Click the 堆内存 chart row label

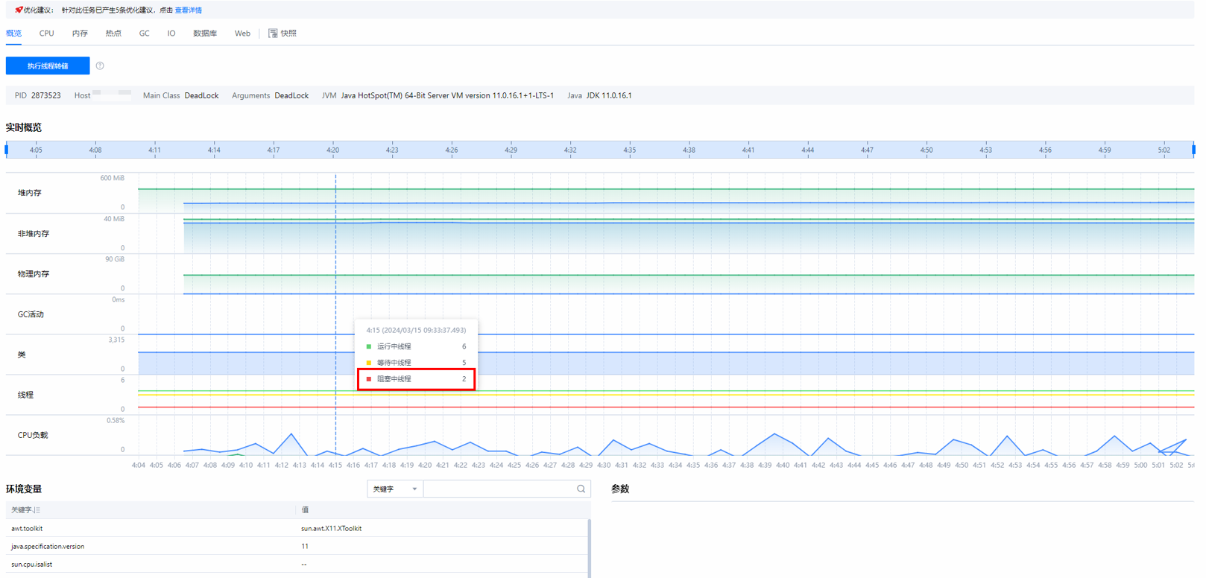[30, 193]
